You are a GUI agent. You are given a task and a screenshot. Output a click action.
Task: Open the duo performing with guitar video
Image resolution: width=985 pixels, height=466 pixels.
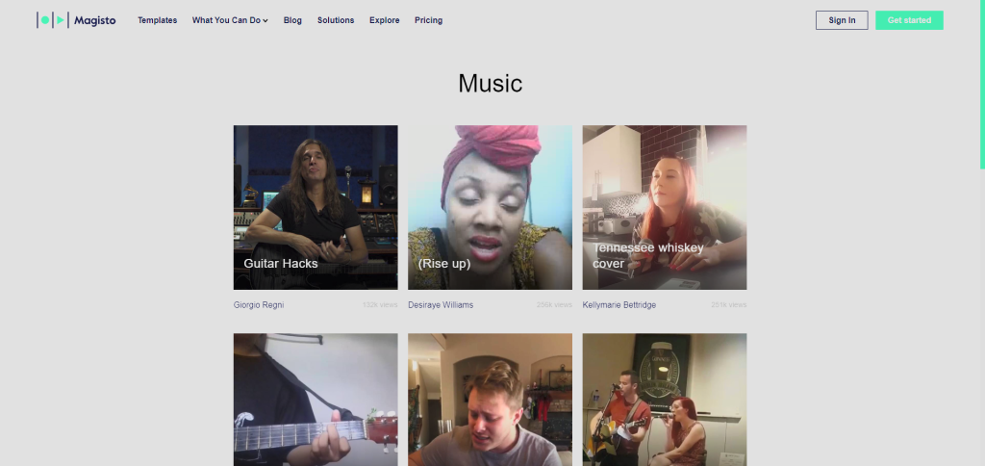point(665,400)
